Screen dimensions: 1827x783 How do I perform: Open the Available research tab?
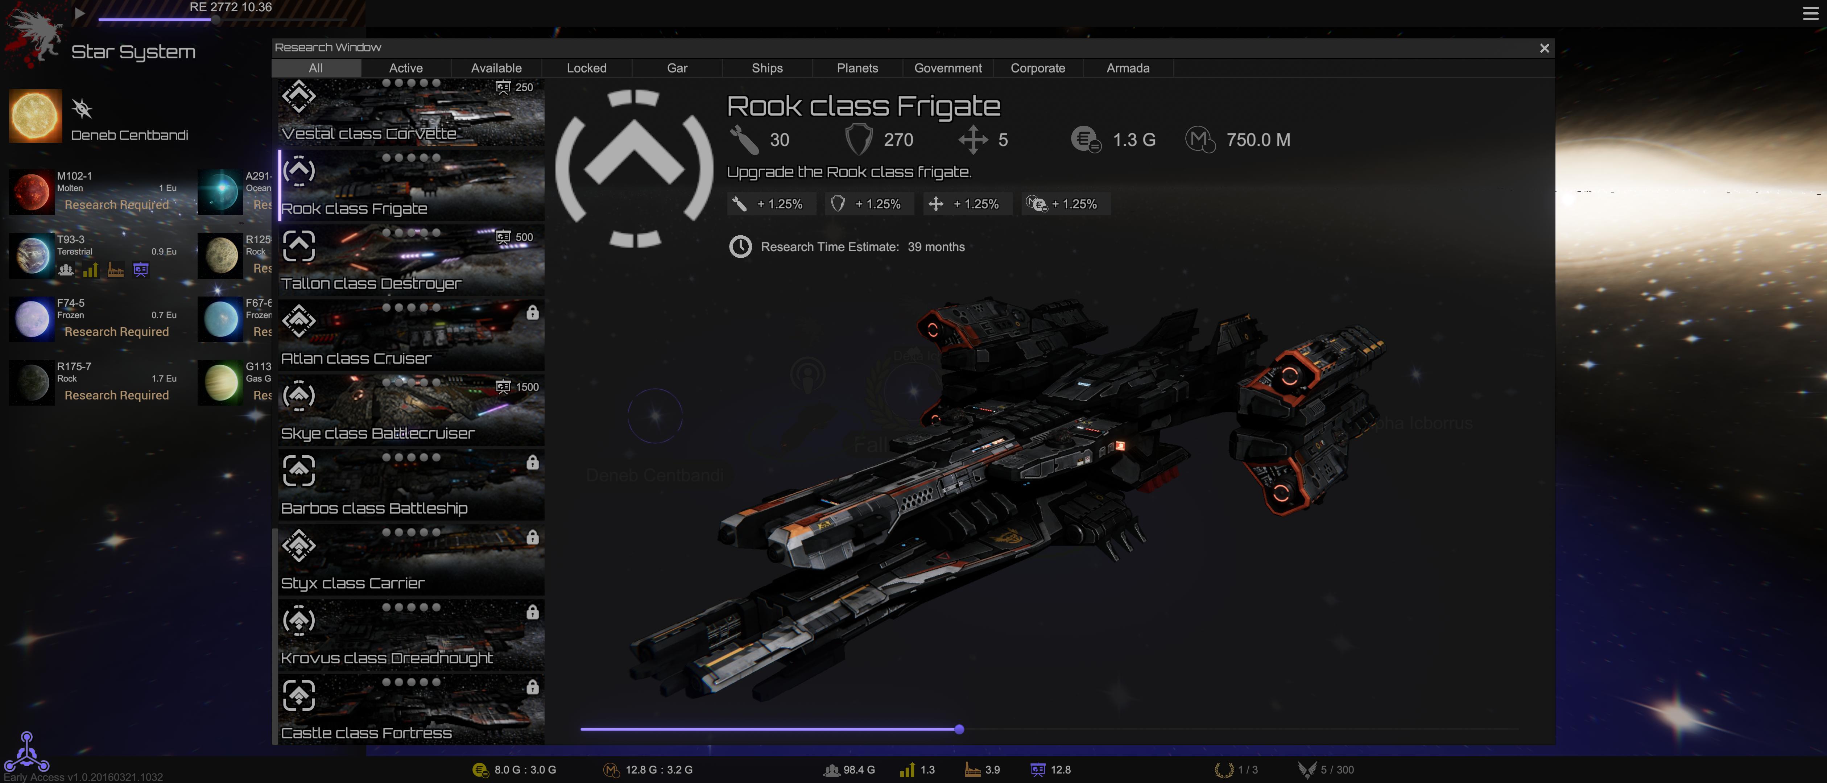click(x=496, y=68)
